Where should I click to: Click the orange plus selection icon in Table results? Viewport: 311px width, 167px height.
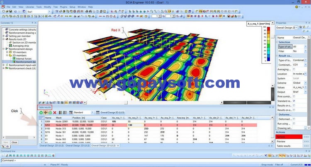coord(46,113)
